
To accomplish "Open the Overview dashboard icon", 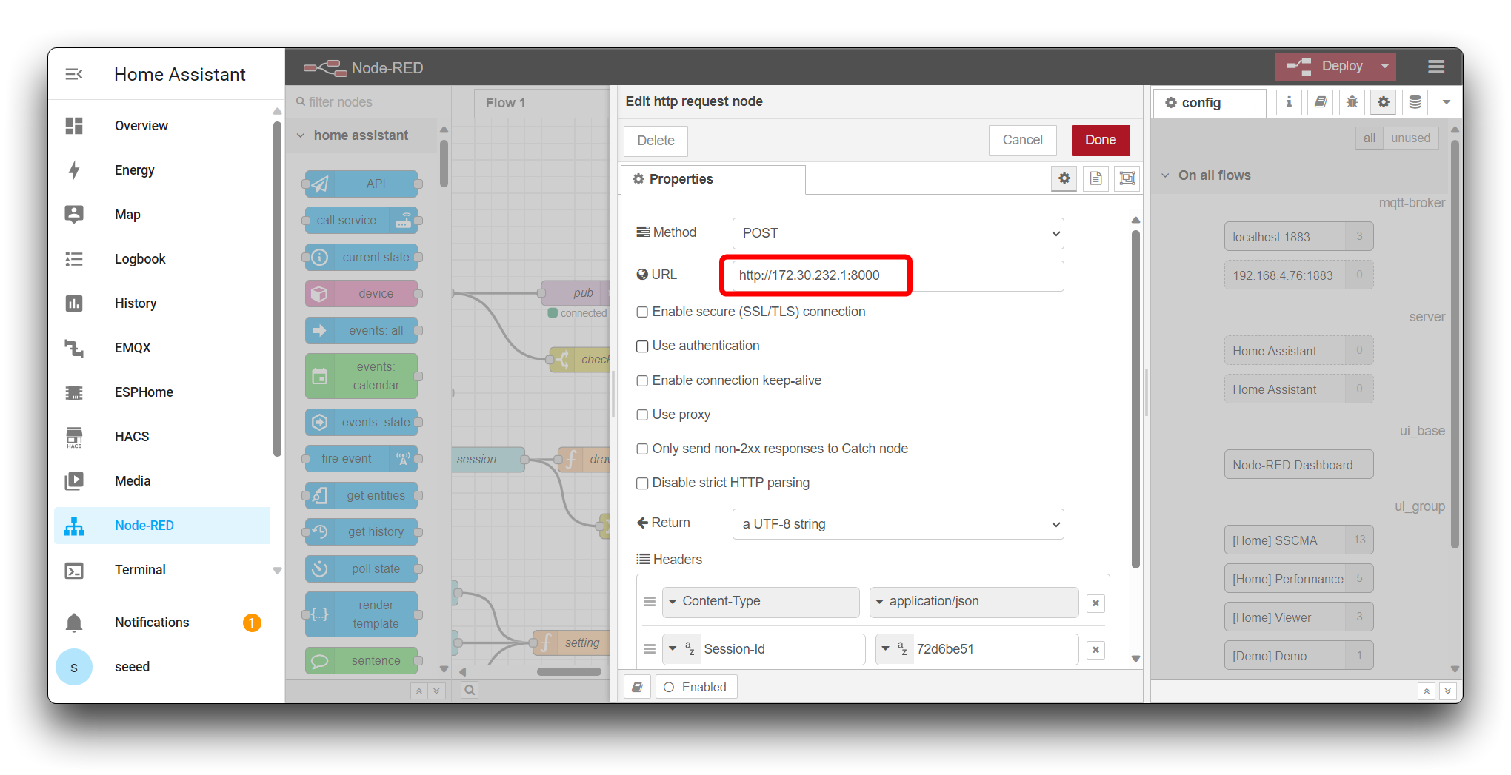I will click(x=74, y=126).
